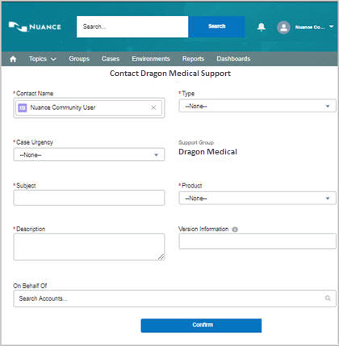Click 'Contact Dragon Medical Support' heading
This screenshot has width=339, height=346.
pos(170,74)
